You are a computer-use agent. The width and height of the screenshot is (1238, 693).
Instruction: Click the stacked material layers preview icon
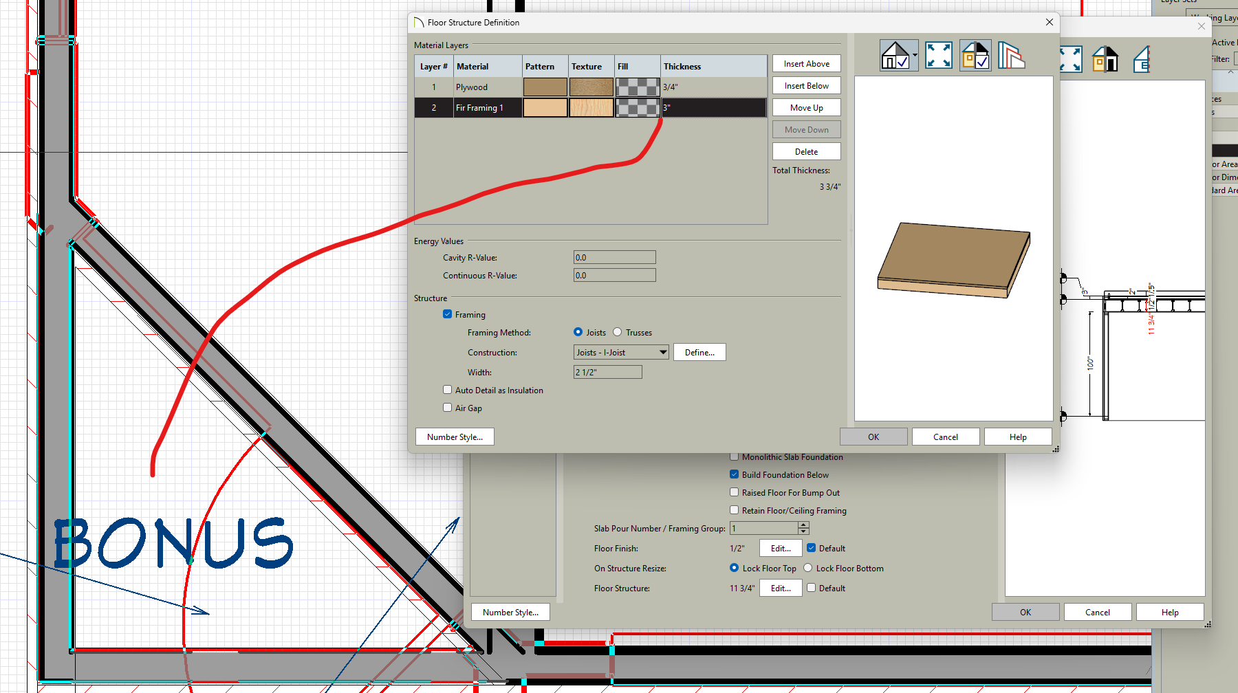coord(1011,55)
